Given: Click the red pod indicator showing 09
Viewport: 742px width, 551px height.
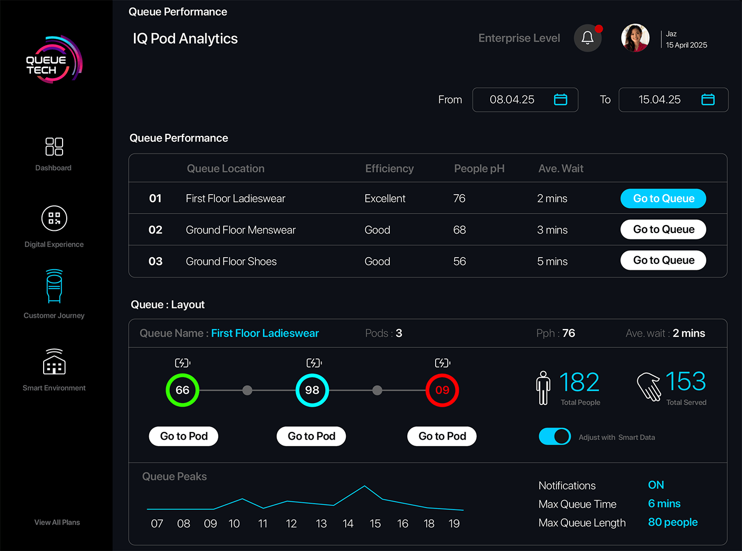Looking at the screenshot, I should (x=442, y=390).
